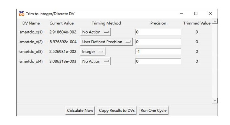The width and height of the screenshot is (230, 125).
Task: Expand the Integer dropdown for smartdo_x(3)
Action: pyautogui.click(x=92, y=52)
